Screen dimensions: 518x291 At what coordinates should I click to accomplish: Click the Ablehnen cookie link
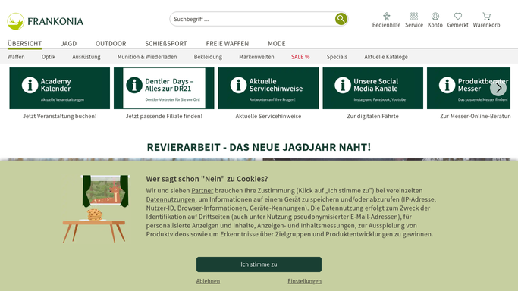[x=208, y=281]
